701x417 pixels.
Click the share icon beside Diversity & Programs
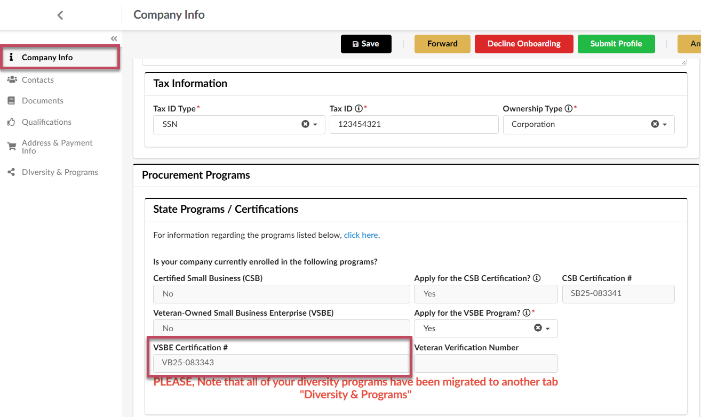[x=11, y=172]
